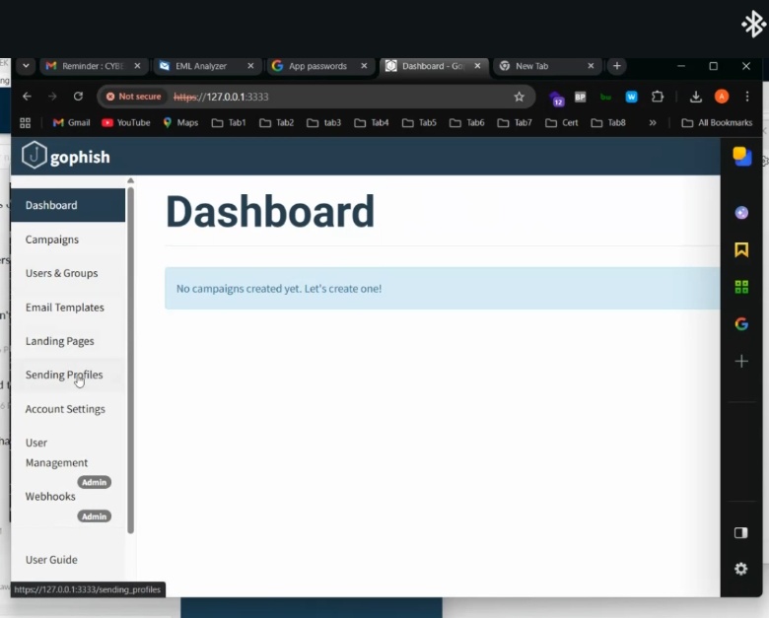This screenshot has width=769, height=618.
Task: Click the gophish logo
Action: click(66, 156)
